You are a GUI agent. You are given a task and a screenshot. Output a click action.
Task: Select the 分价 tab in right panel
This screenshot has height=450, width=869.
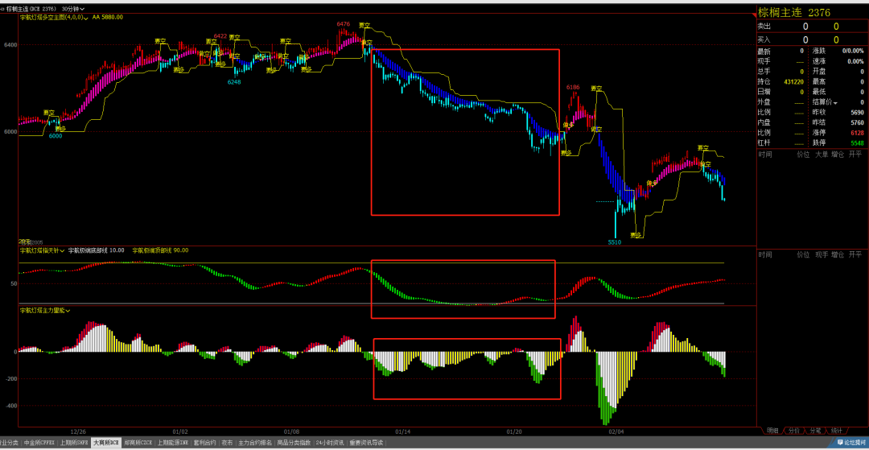coord(793,431)
